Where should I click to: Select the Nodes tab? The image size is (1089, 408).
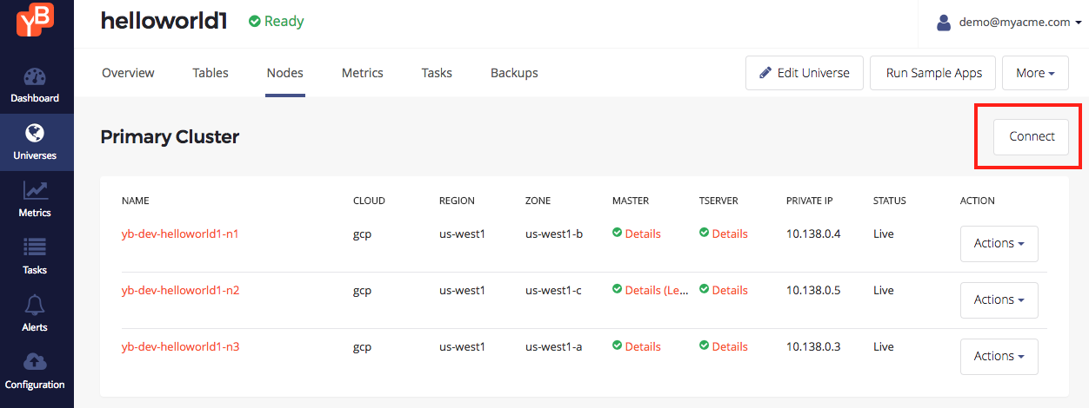click(285, 73)
